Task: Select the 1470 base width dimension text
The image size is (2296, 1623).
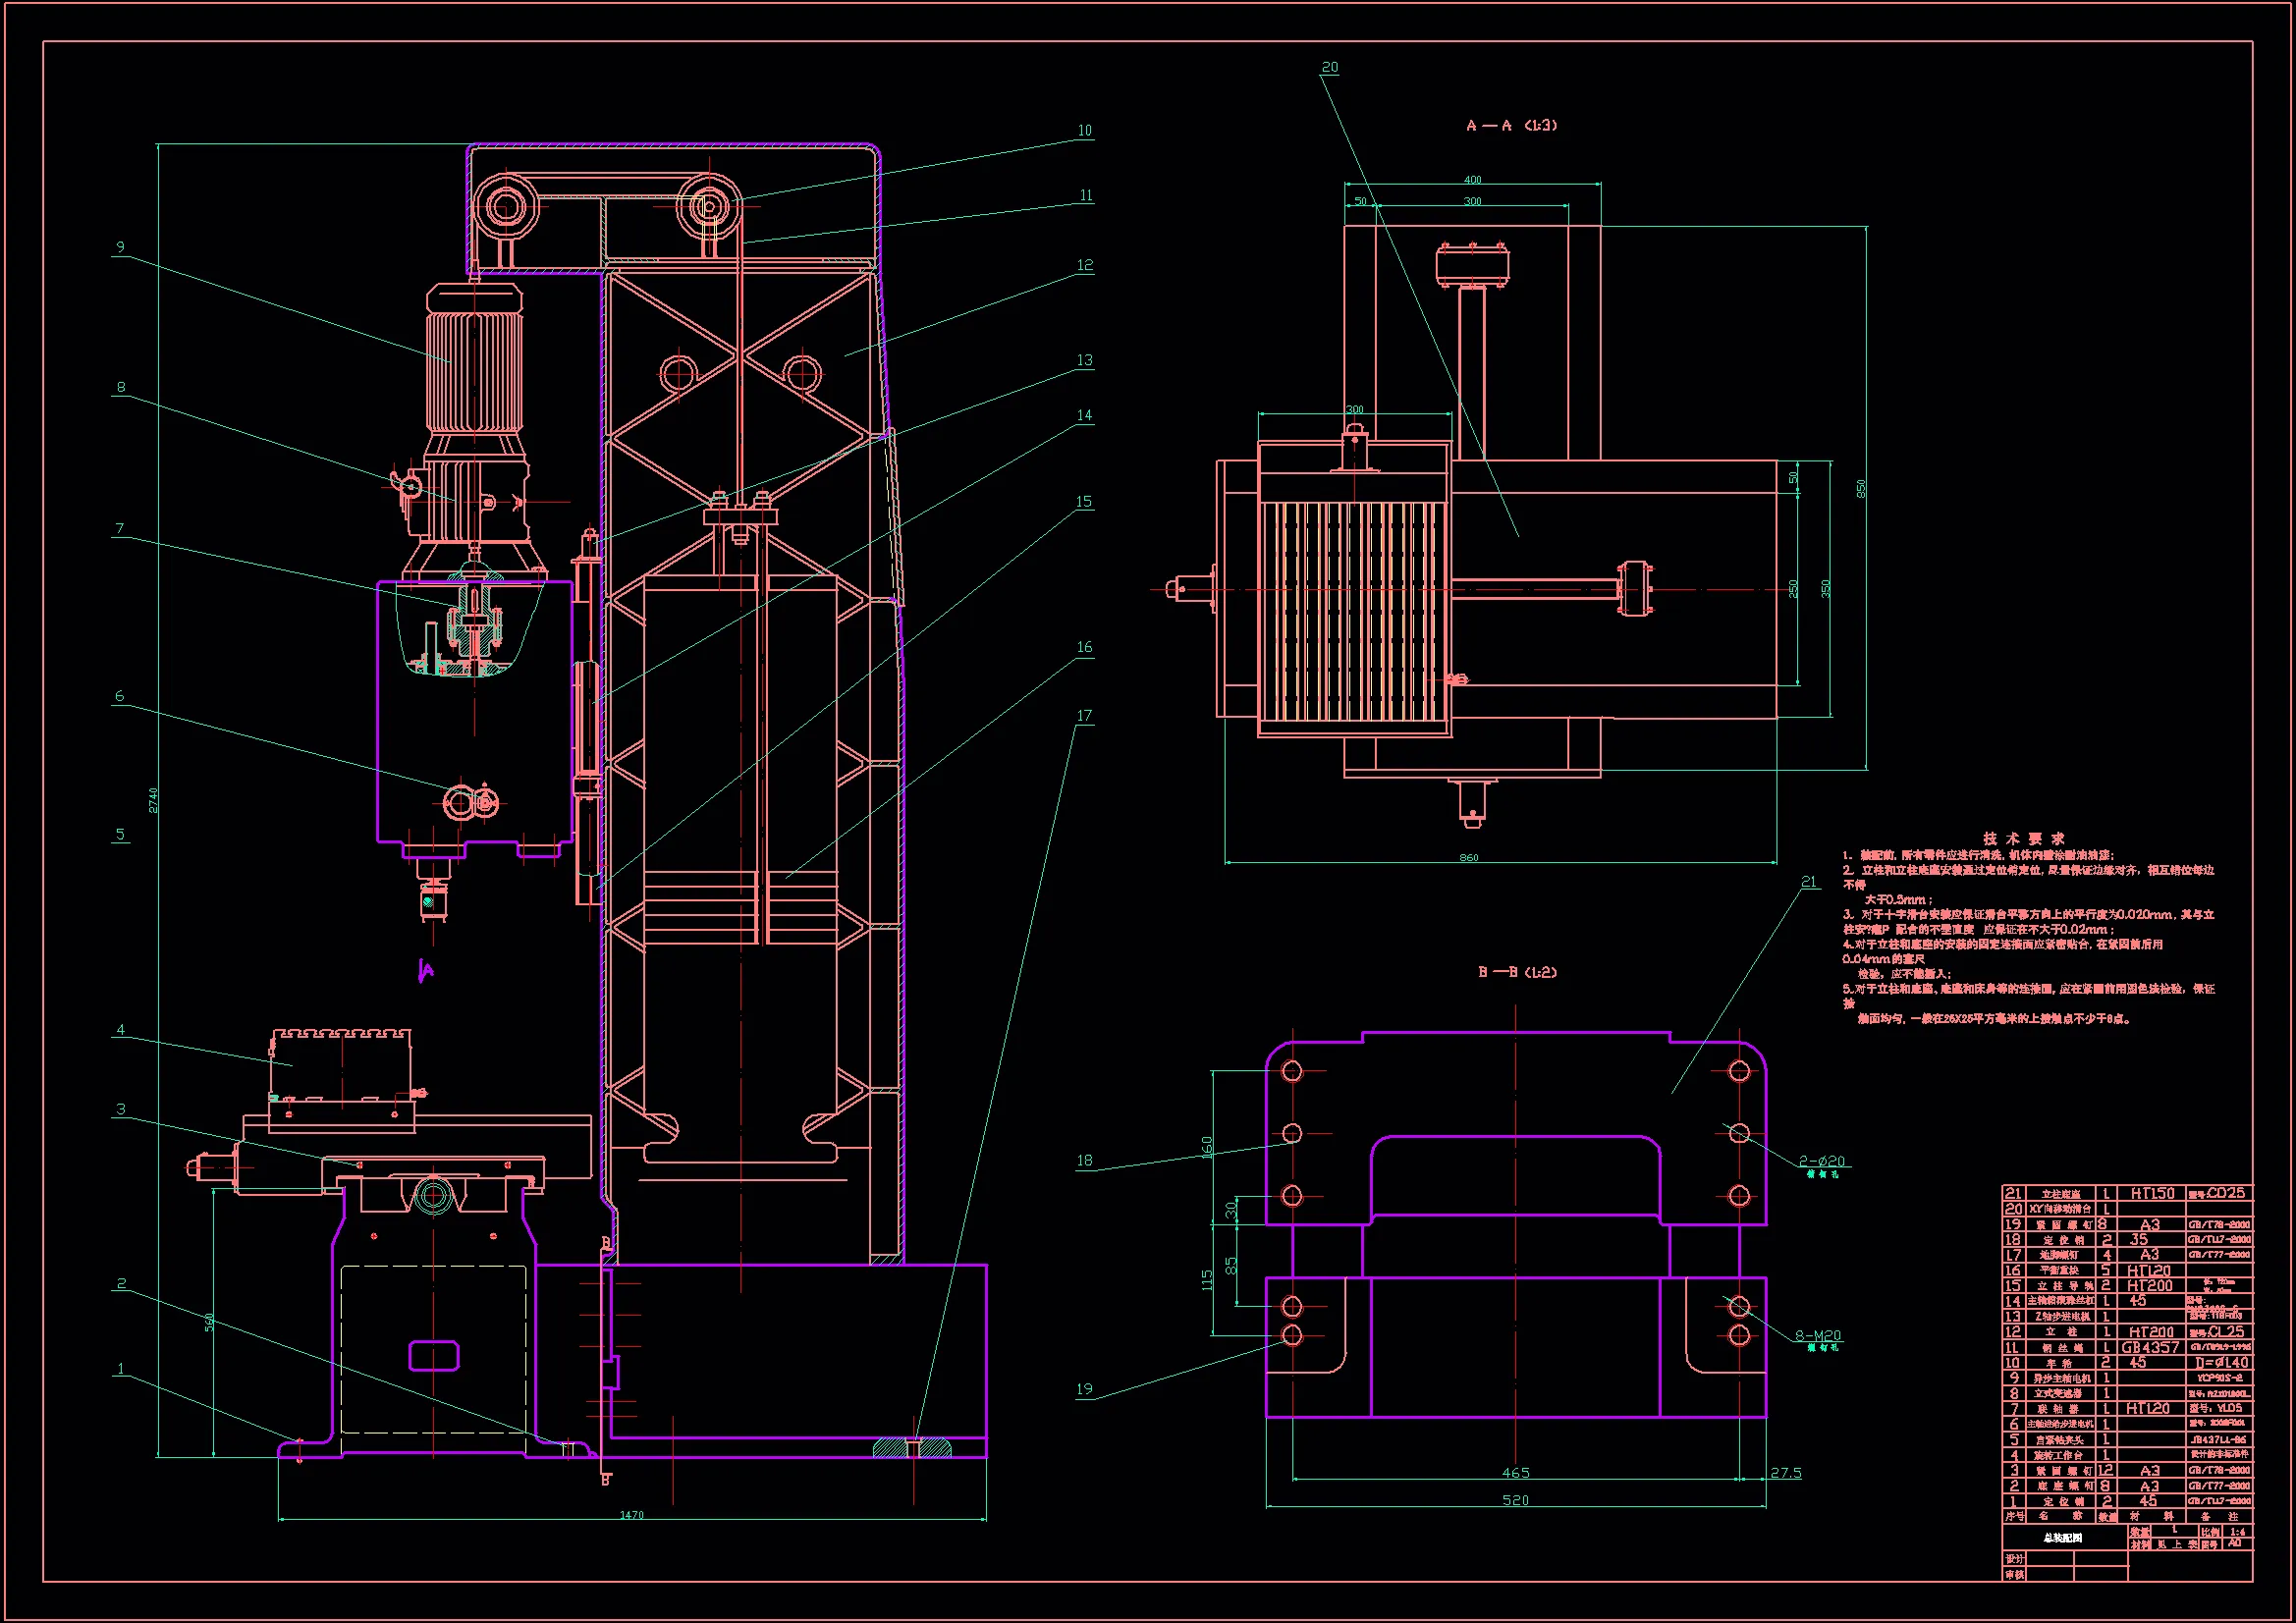Action: coord(631,1515)
